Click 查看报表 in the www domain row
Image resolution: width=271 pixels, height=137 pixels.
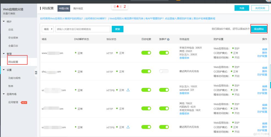(184, 58)
